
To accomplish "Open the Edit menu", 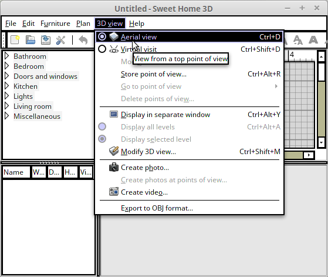I will coord(28,24).
